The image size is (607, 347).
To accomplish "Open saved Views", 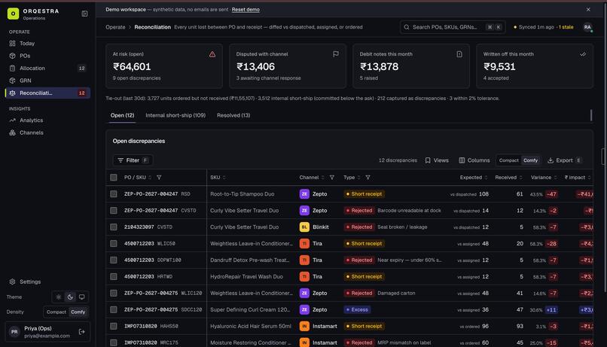I will coord(437,160).
